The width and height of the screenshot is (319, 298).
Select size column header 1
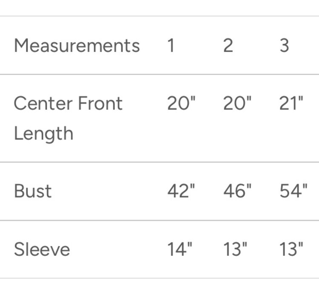click(171, 45)
